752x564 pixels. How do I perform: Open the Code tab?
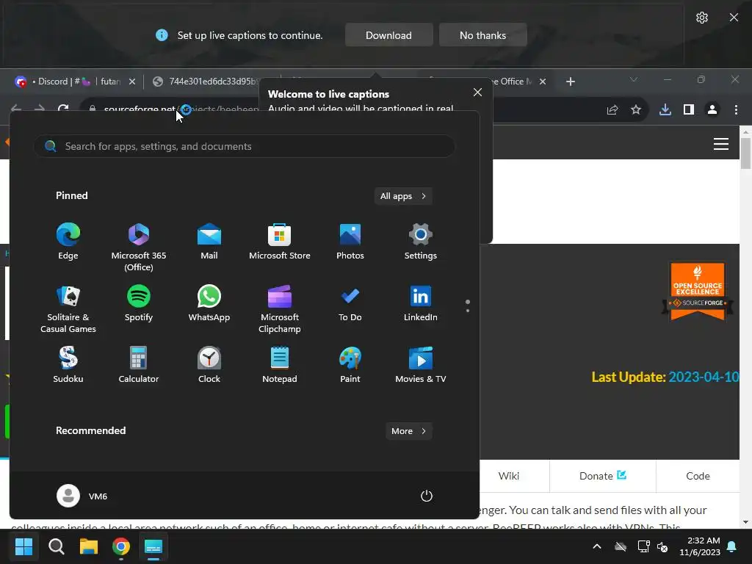(698, 476)
